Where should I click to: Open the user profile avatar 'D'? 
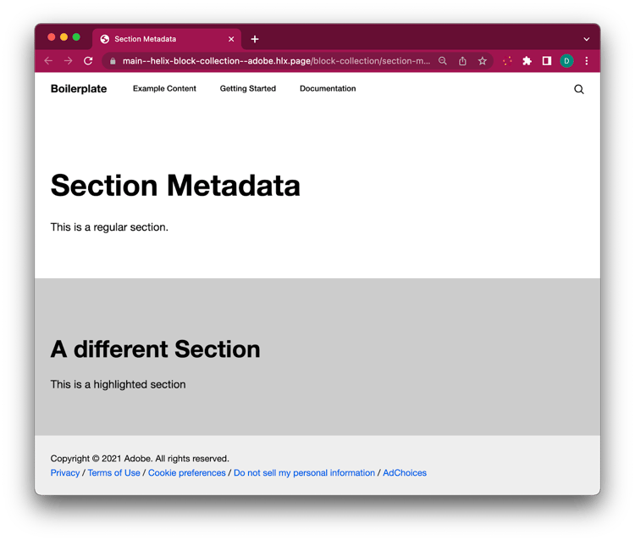pyautogui.click(x=566, y=61)
